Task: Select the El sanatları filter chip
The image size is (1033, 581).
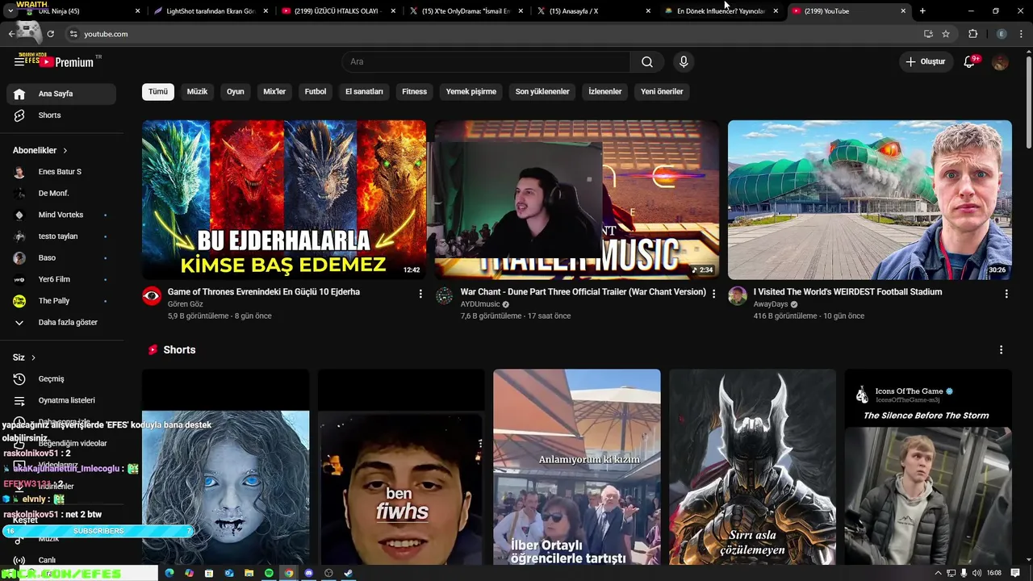Action: (364, 91)
